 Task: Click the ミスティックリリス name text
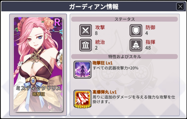point(38,88)
